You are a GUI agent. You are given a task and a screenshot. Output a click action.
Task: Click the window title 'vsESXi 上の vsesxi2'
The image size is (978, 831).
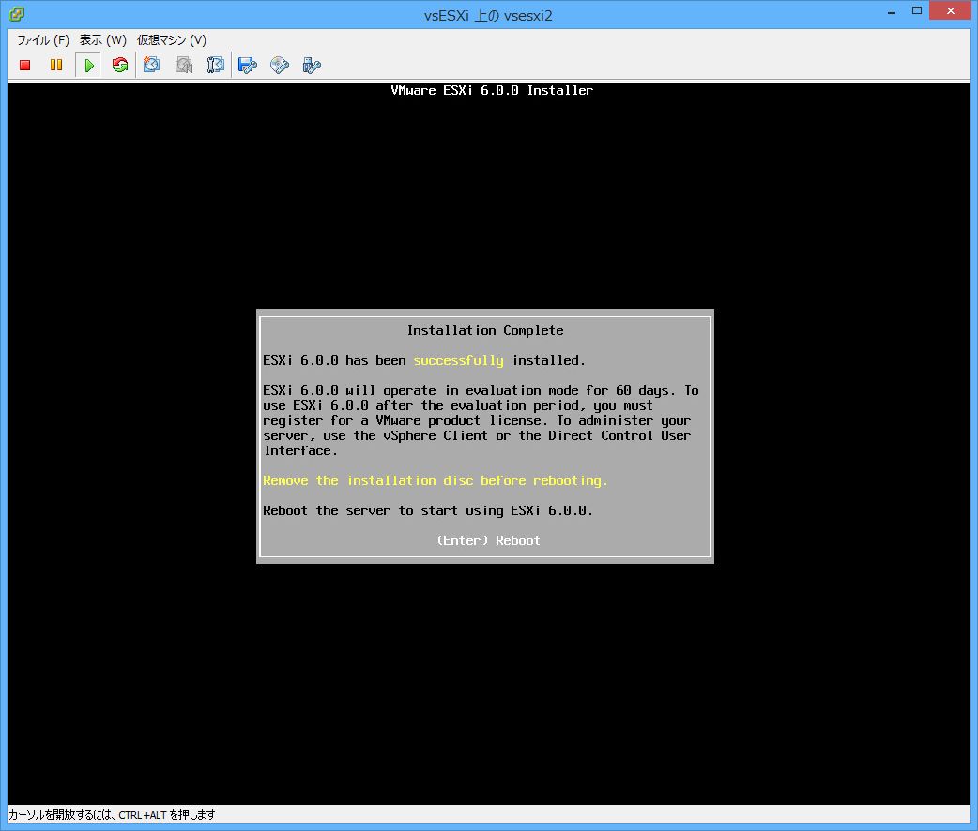488,16
